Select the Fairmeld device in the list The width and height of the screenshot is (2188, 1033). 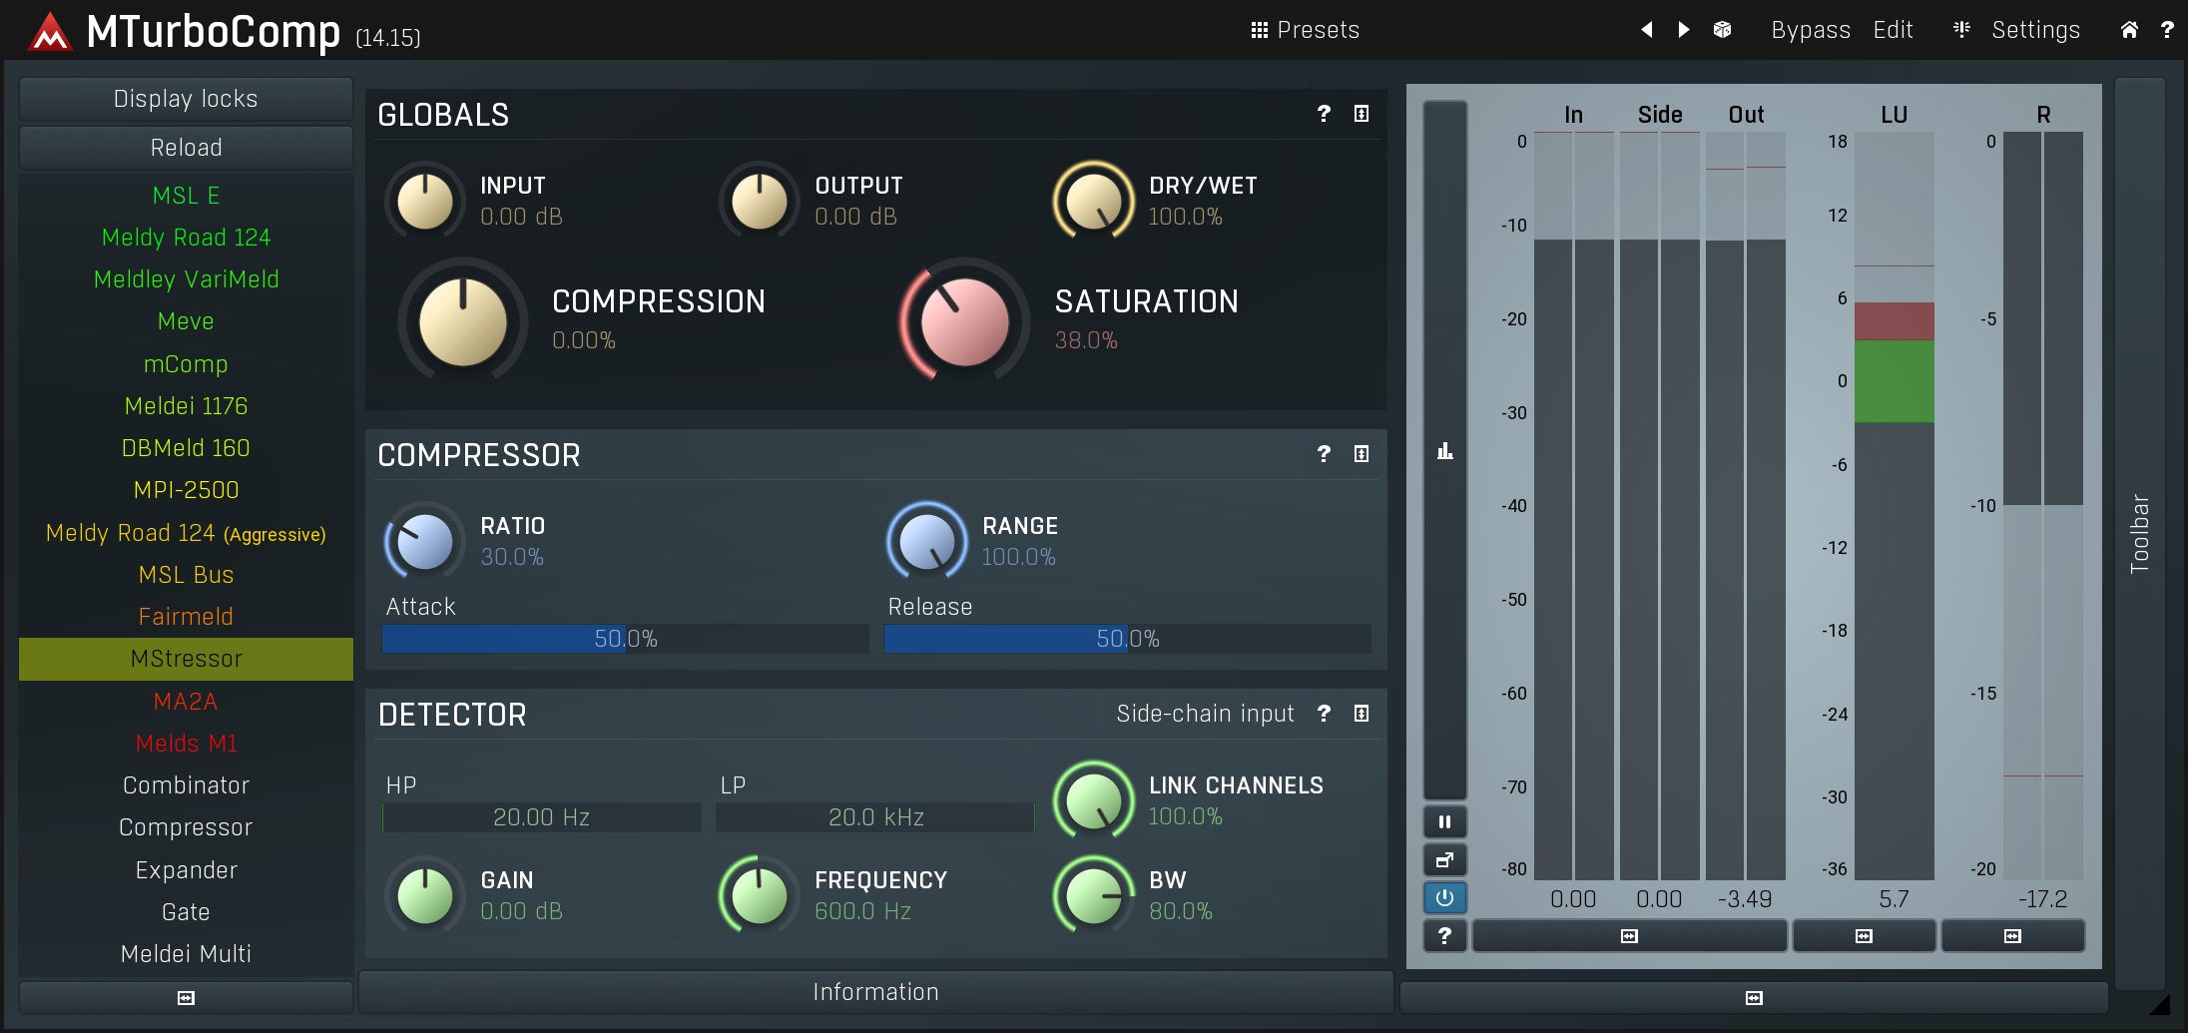pyautogui.click(x=186, y=617)
